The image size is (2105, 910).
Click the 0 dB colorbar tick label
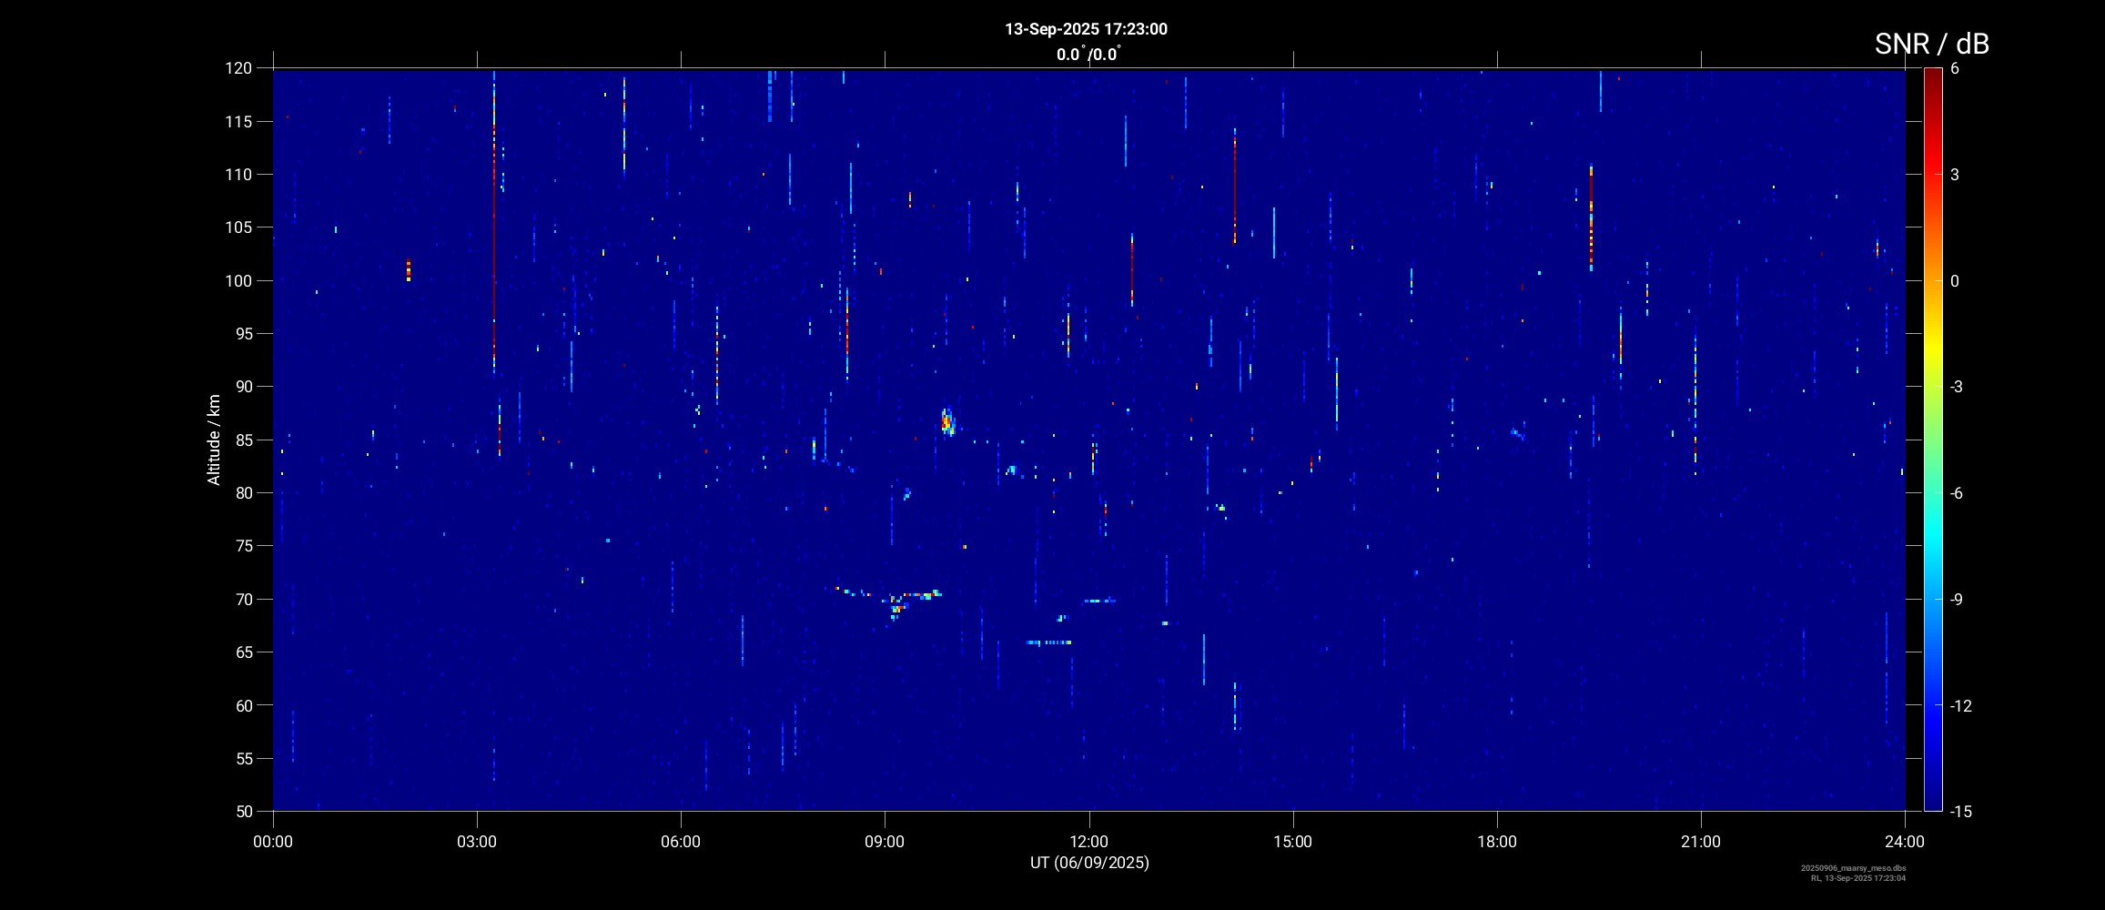[1955, 281]
